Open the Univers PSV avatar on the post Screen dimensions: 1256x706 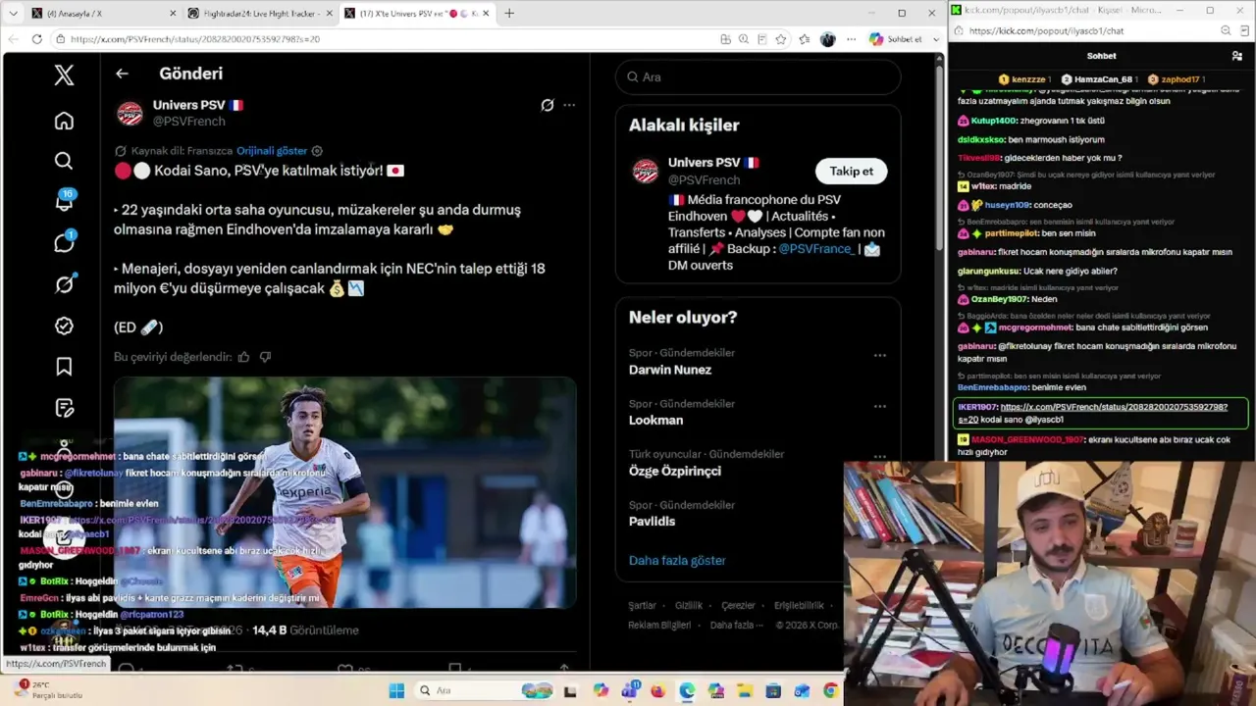coord(130,113)
